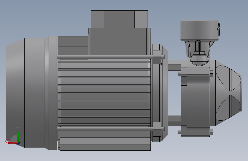The height and width of the screenshot is (161, 248).
Task: Select the motor mounting foot at the bottom
Action: coord(105,144)
